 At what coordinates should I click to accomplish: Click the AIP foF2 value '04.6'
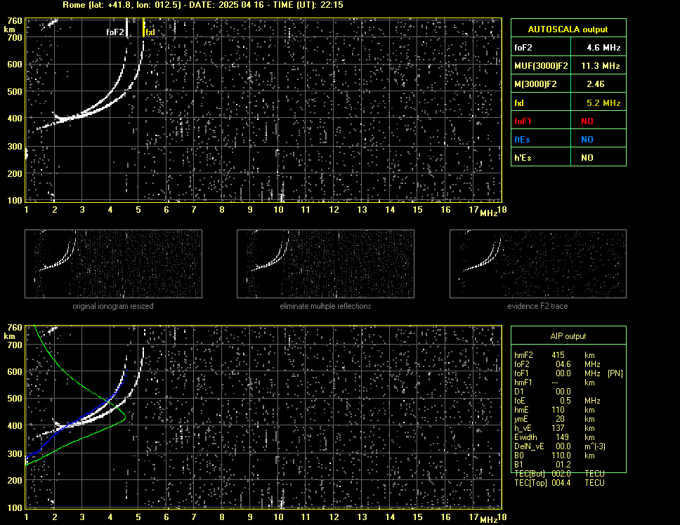[563, 364]
